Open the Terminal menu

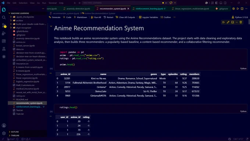click(x=53, y=3)
